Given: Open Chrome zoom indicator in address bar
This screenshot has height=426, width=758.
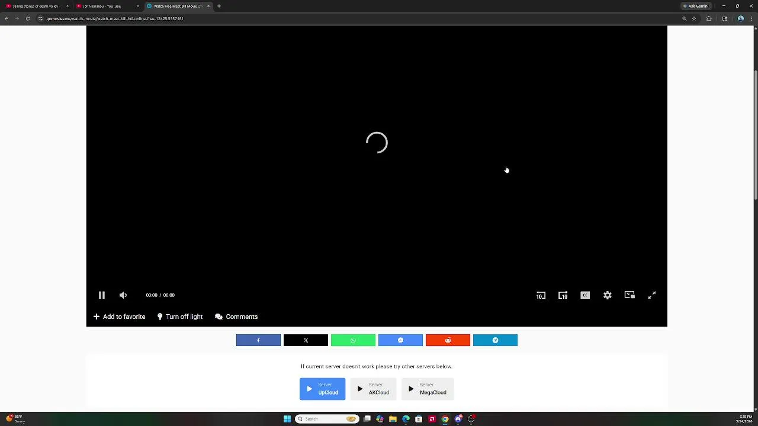Looking at the screenshot, I should [x=684, y=18].
